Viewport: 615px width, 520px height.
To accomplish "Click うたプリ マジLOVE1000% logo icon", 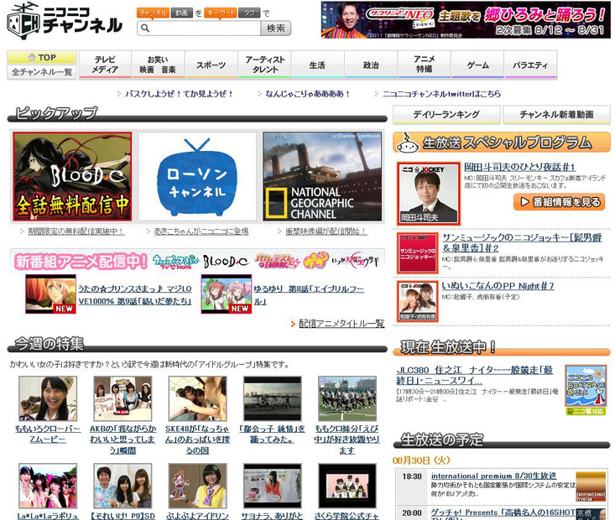I will tap(175, 261).
